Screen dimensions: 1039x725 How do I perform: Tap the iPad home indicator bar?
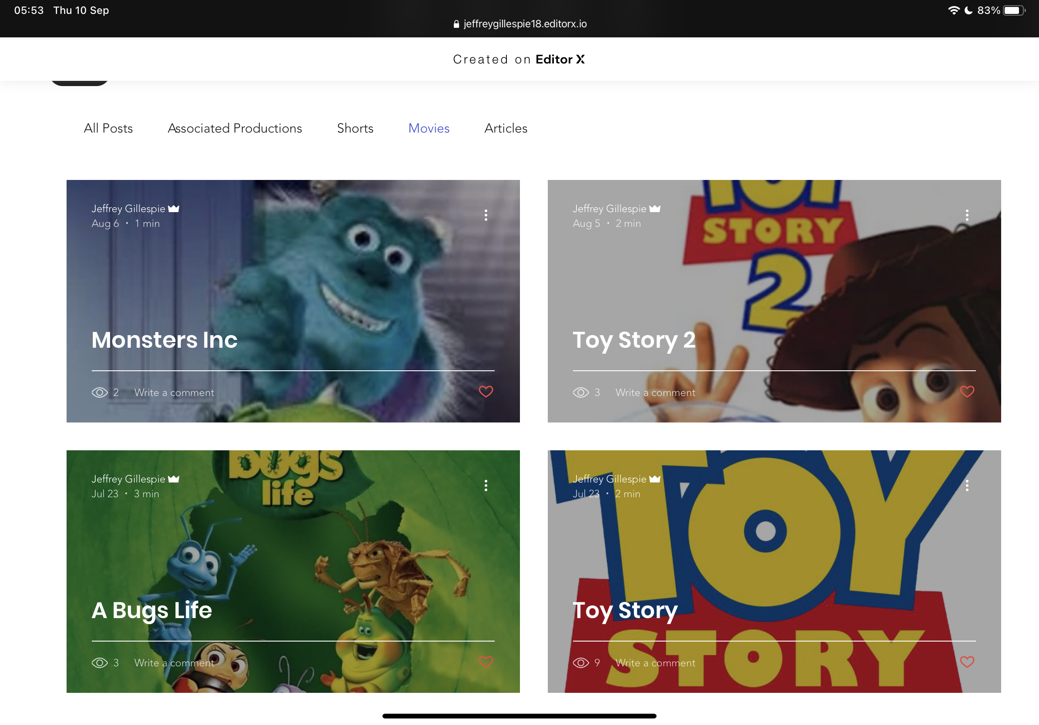[x=519, y=716]
